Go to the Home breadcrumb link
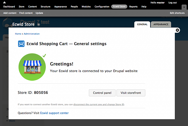188x126 pixels. click(18, 34)
